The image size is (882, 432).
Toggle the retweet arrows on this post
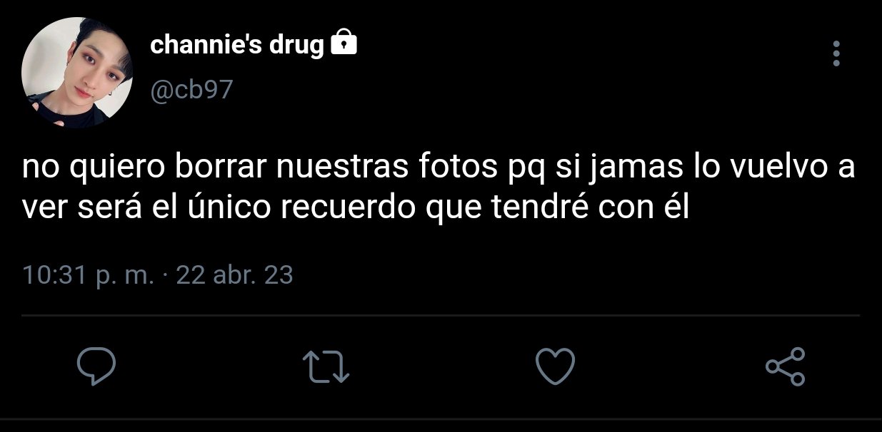click(326, 367)
